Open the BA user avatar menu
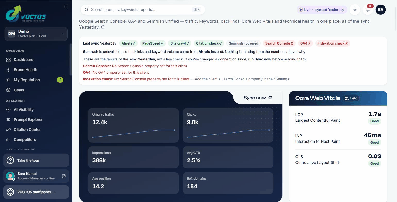 click(x=381, y=10)
